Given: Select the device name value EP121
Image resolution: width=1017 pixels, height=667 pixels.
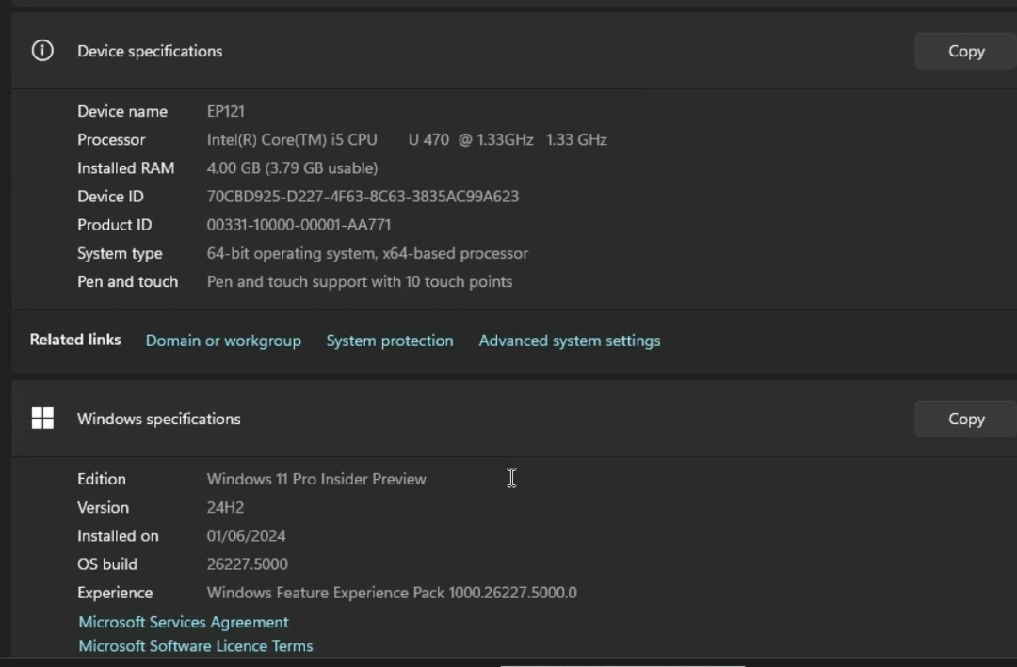Looking at the screenshot, I should 226,112.
